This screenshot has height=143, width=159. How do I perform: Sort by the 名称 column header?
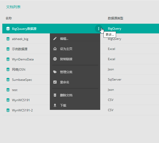tap(9, 18)
